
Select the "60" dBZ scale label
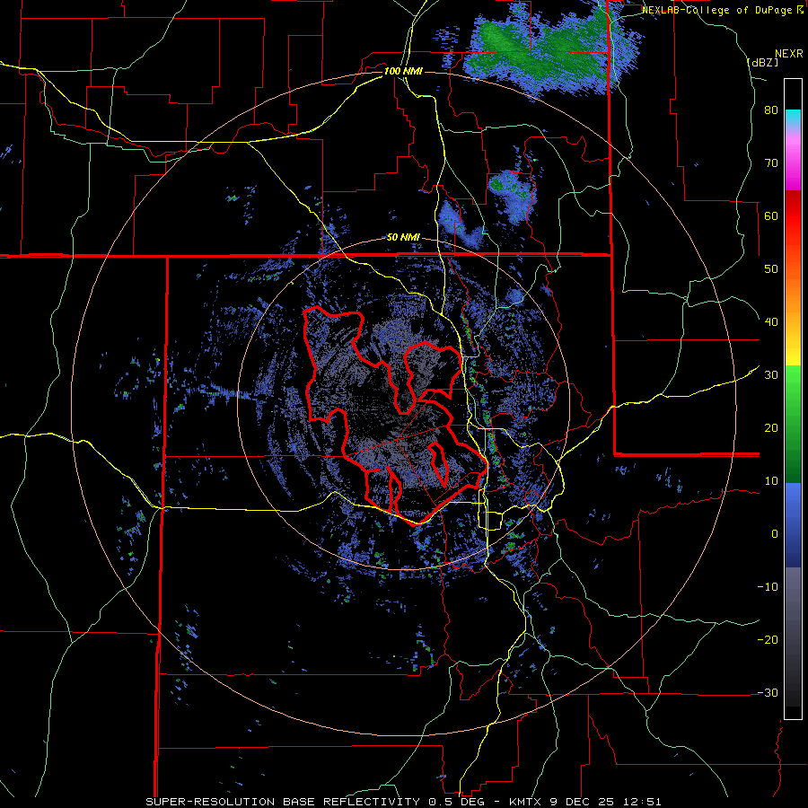point(771,215)
